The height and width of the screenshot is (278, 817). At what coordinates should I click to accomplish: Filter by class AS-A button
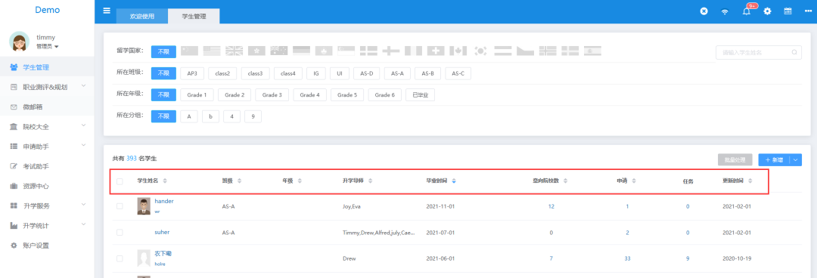398,73
